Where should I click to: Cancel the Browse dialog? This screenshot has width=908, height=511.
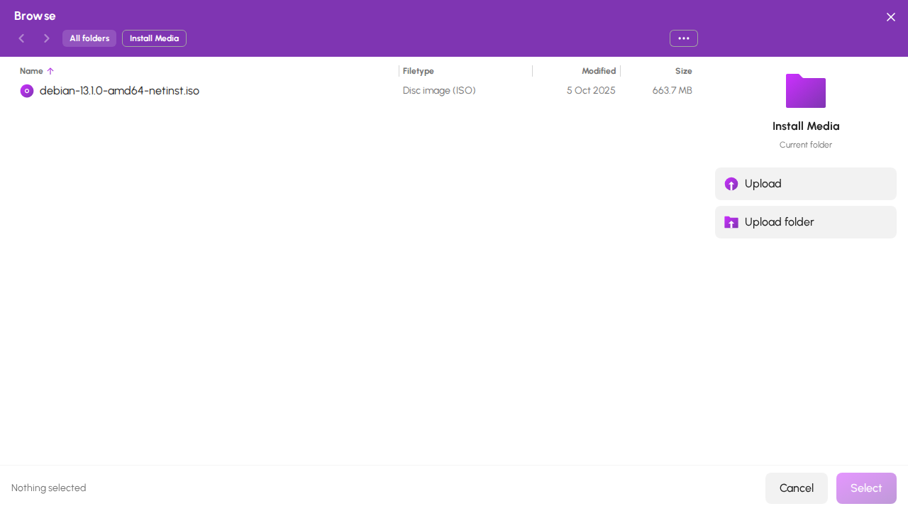(797, 488)
